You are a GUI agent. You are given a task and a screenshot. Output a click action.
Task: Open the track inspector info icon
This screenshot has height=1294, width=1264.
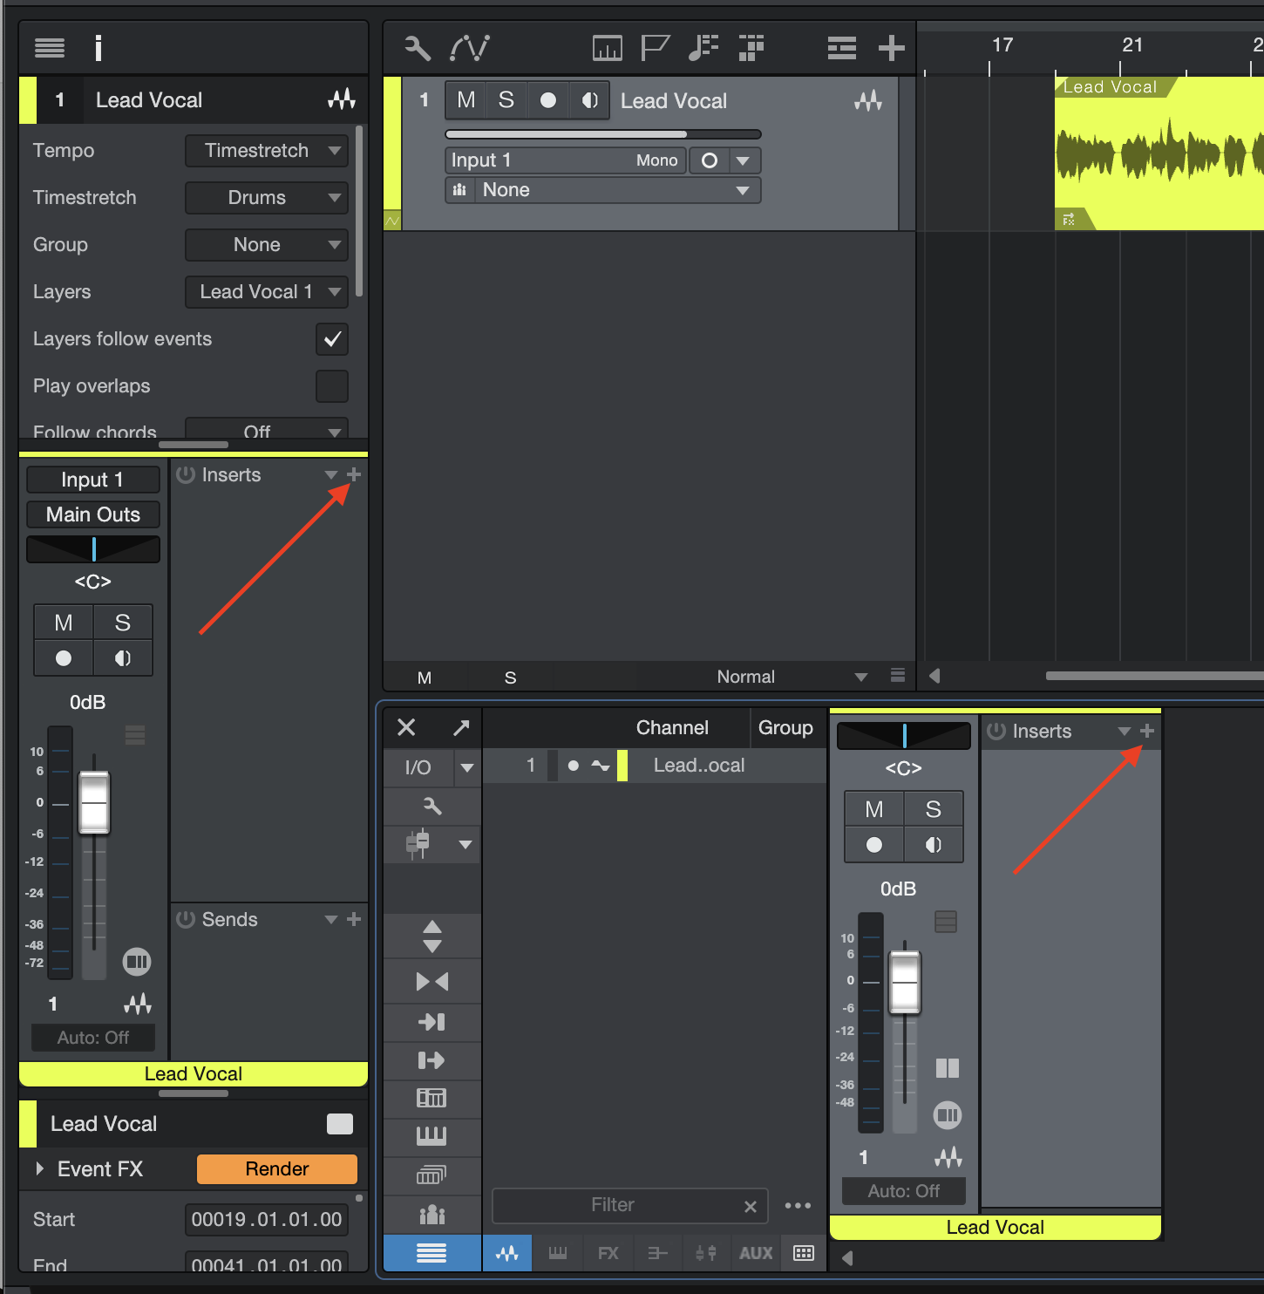pyautogui.click(x=99, y=48)
